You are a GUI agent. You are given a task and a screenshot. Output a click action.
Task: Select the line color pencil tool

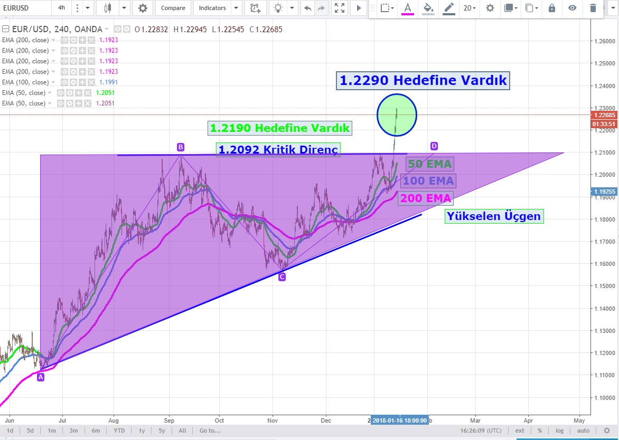449,8
